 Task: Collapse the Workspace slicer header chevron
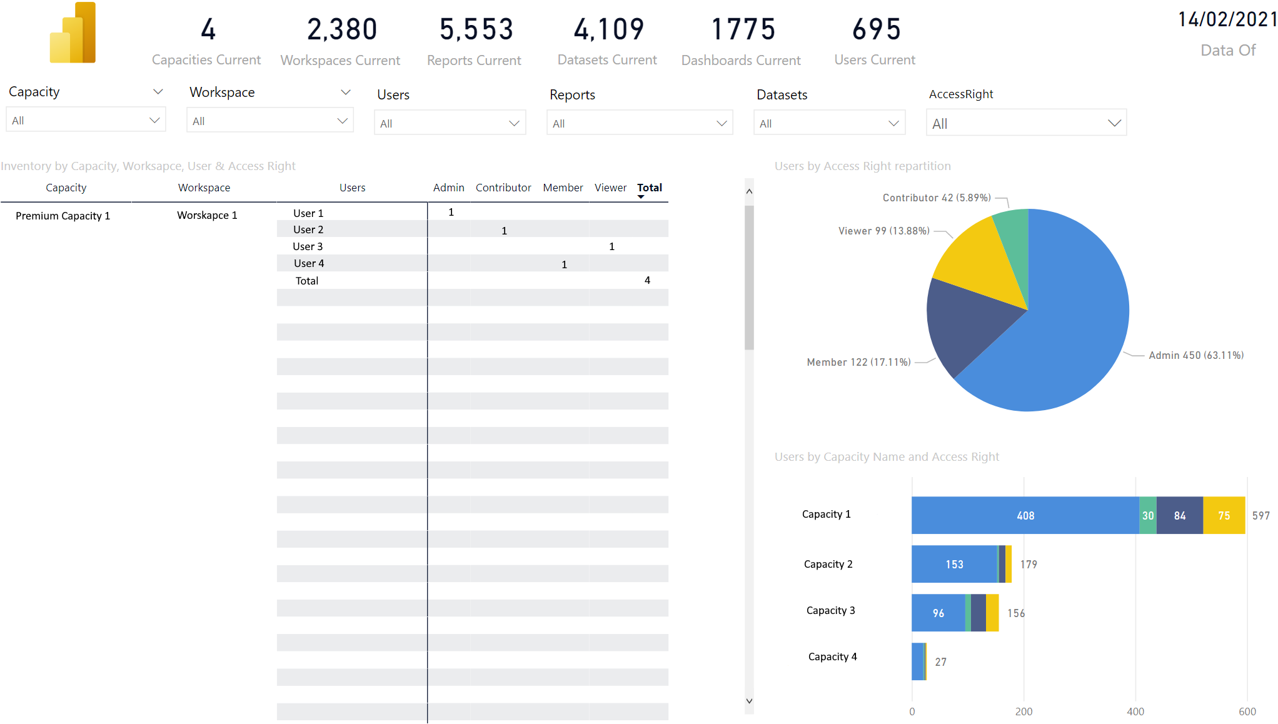pos(346,93)
